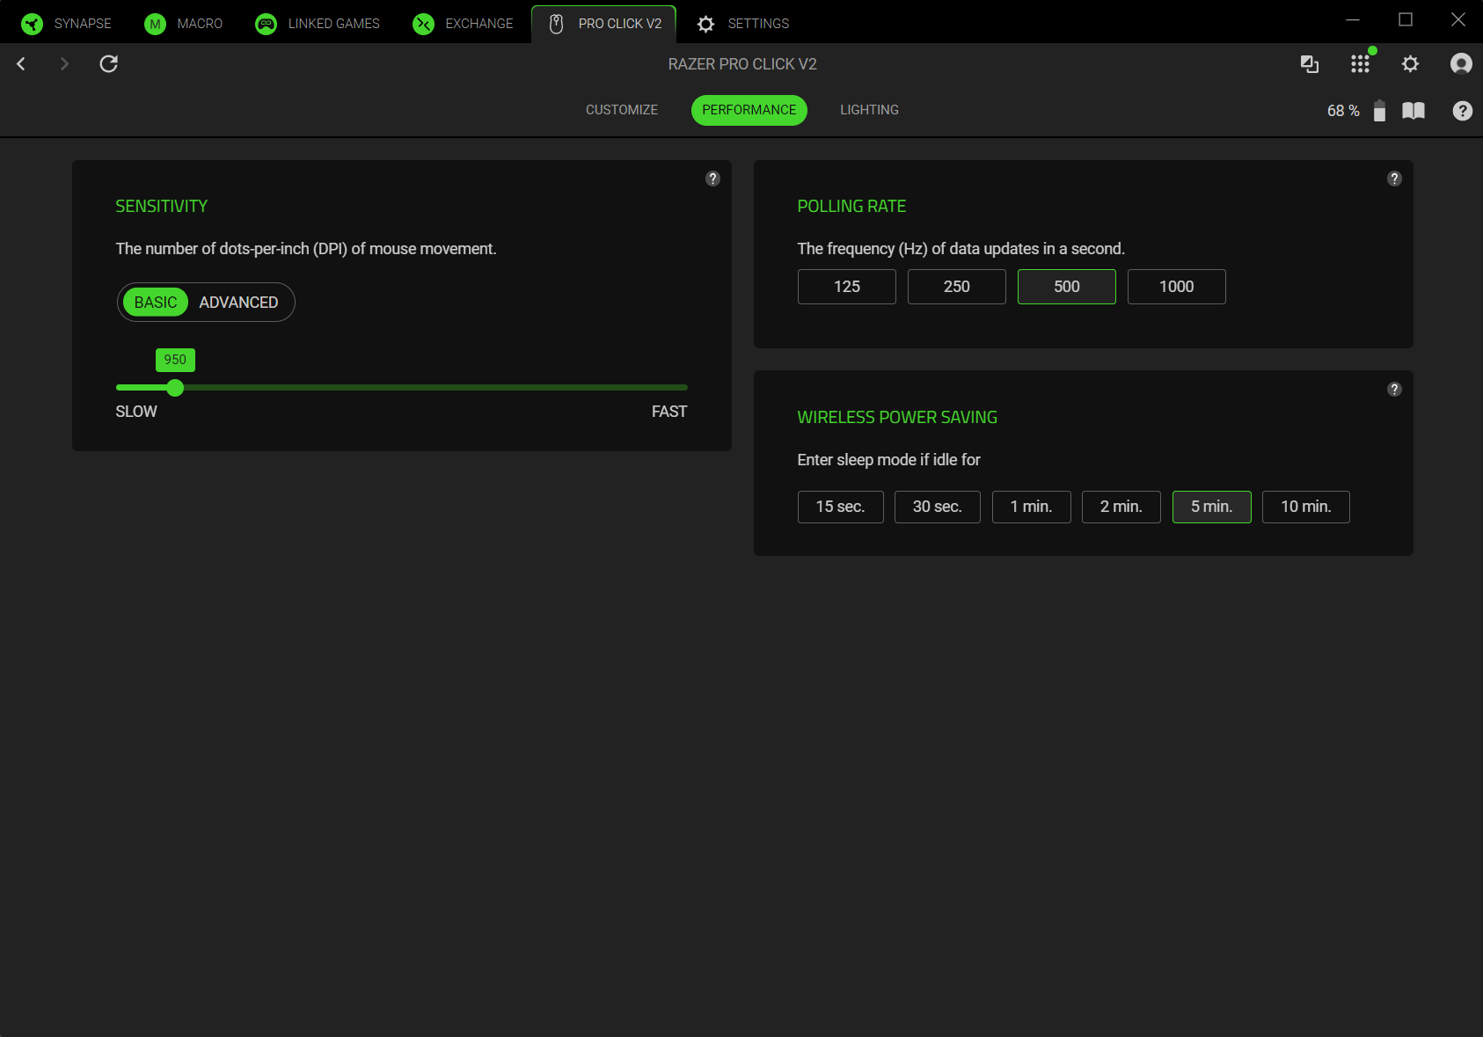Select 10 min. idle sleep time
Screen dimensions: 1483x1037
click(1306, 507)
